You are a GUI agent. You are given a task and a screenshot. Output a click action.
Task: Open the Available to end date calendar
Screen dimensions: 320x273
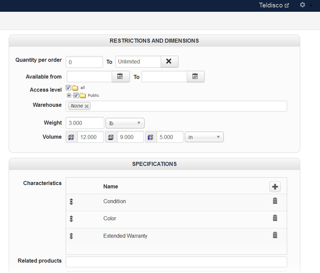(x=195, y=77)
